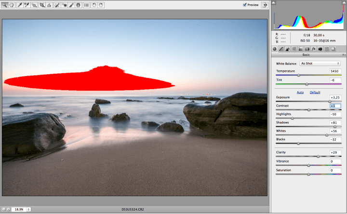Switch to the Effects (fx) tab
Viewport: 347px width, 214px height.
click(x=313, y=49)
